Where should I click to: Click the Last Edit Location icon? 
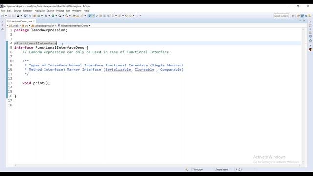[126, 16]
